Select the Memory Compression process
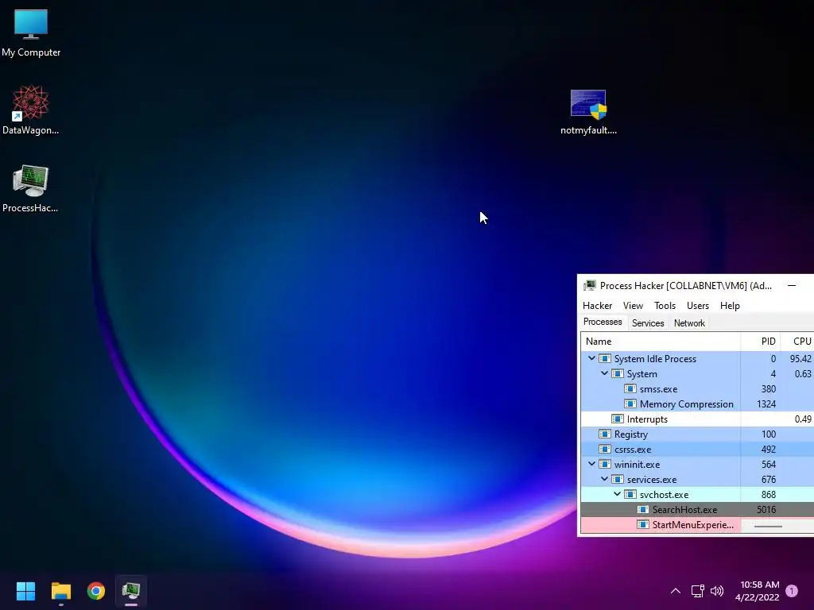This screenshot has height=610, width=814. (698, 403)
